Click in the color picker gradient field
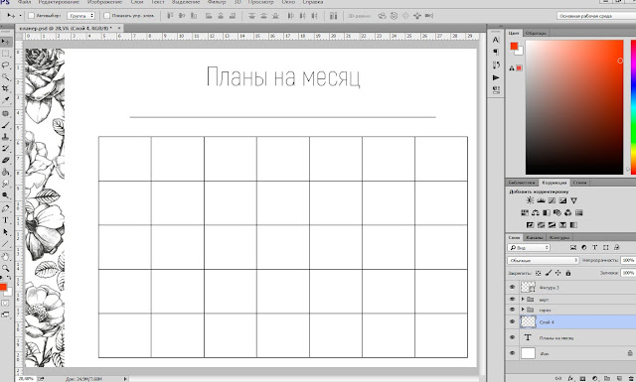 [574, 107]
